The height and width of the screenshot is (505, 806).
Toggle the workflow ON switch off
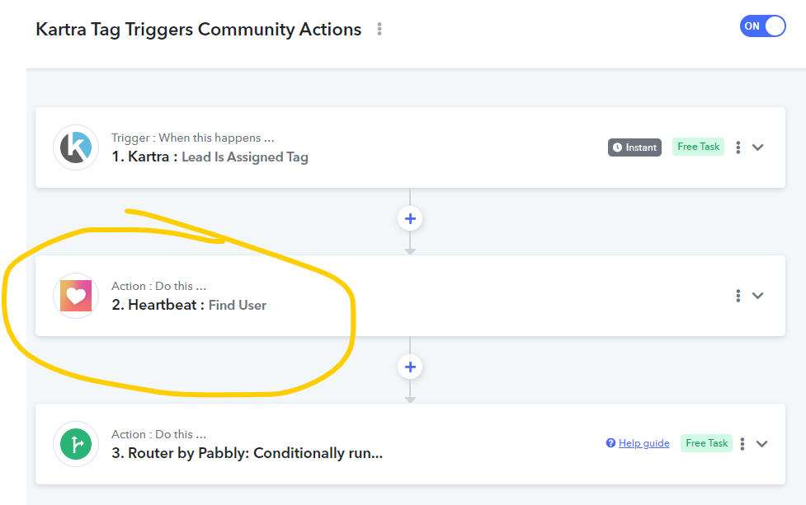click(763, 26)
